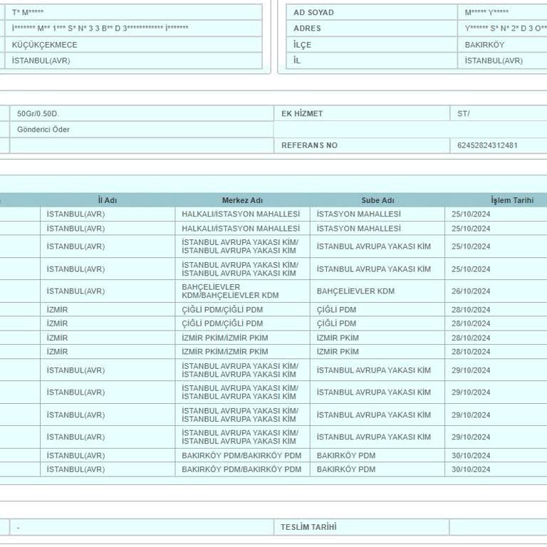
Task: Click İSTANBUL(AVR) in the BAHÇELİEVLER KDM row
Action: [x=75, y=291]
